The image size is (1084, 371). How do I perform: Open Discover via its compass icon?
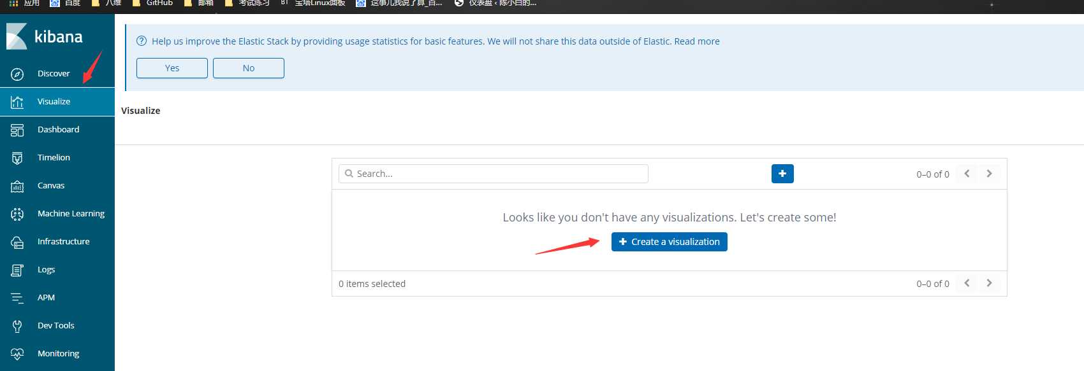pyautogui.click(x=17, y=74)
